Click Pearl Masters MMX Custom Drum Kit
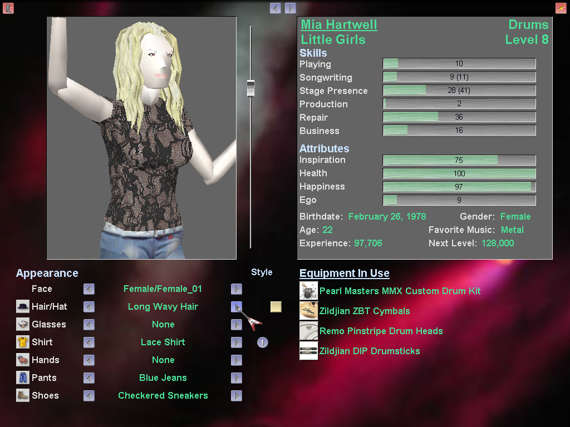The width and height of the screenshot is (570, 427). (400, 291)
